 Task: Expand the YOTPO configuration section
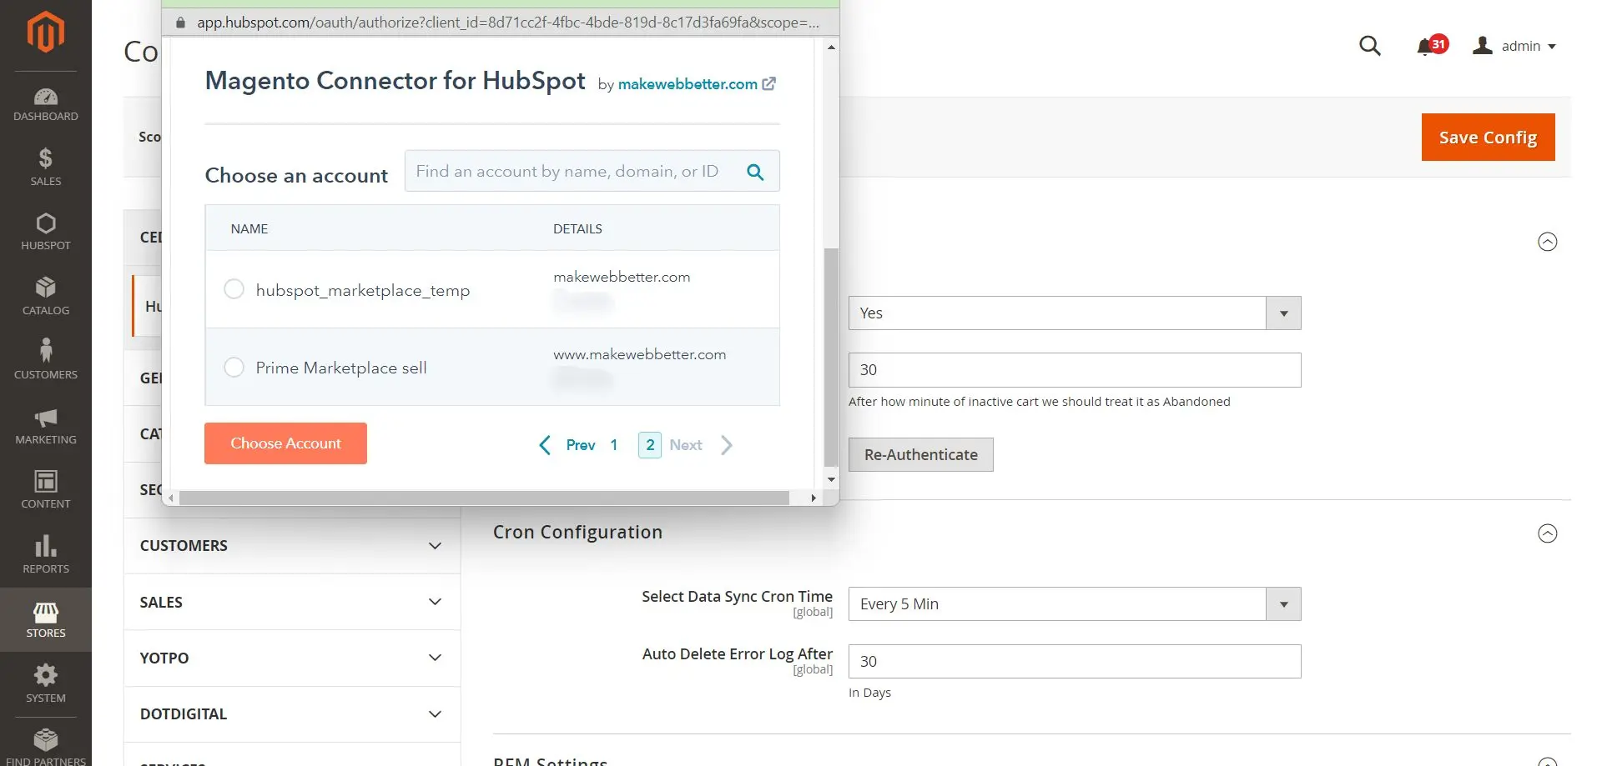(x=290, y=658)
